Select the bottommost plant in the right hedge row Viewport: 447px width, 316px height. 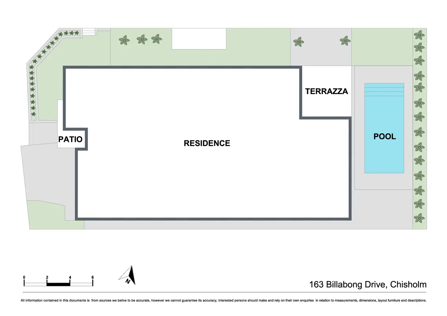[x=419, y=218]
